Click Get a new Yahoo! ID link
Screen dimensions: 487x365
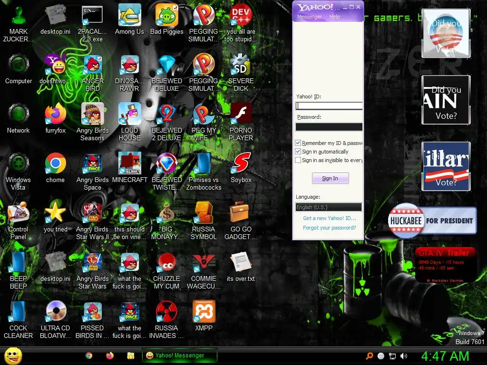pyautogui.click(x=330, y=218)
